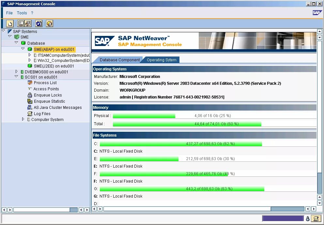Viewport: 324px width, 225px height.
Task: Click the Enqueue Statistic chart icon
Action: pyautogui.click(x=30, y=101)
